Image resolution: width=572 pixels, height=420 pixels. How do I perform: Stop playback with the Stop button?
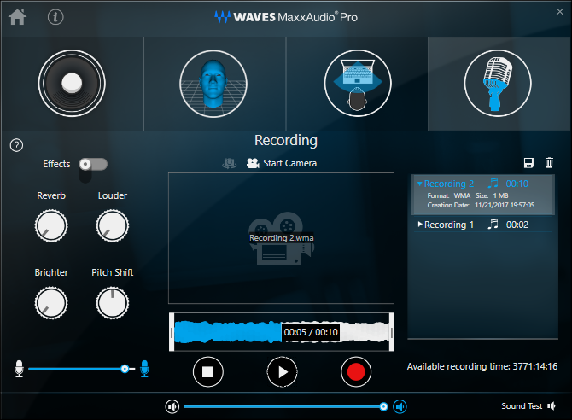coord(208,372)
